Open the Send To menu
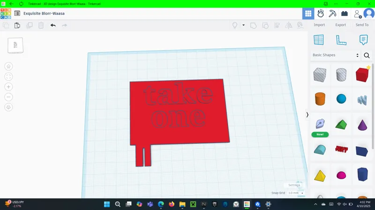 362,25
